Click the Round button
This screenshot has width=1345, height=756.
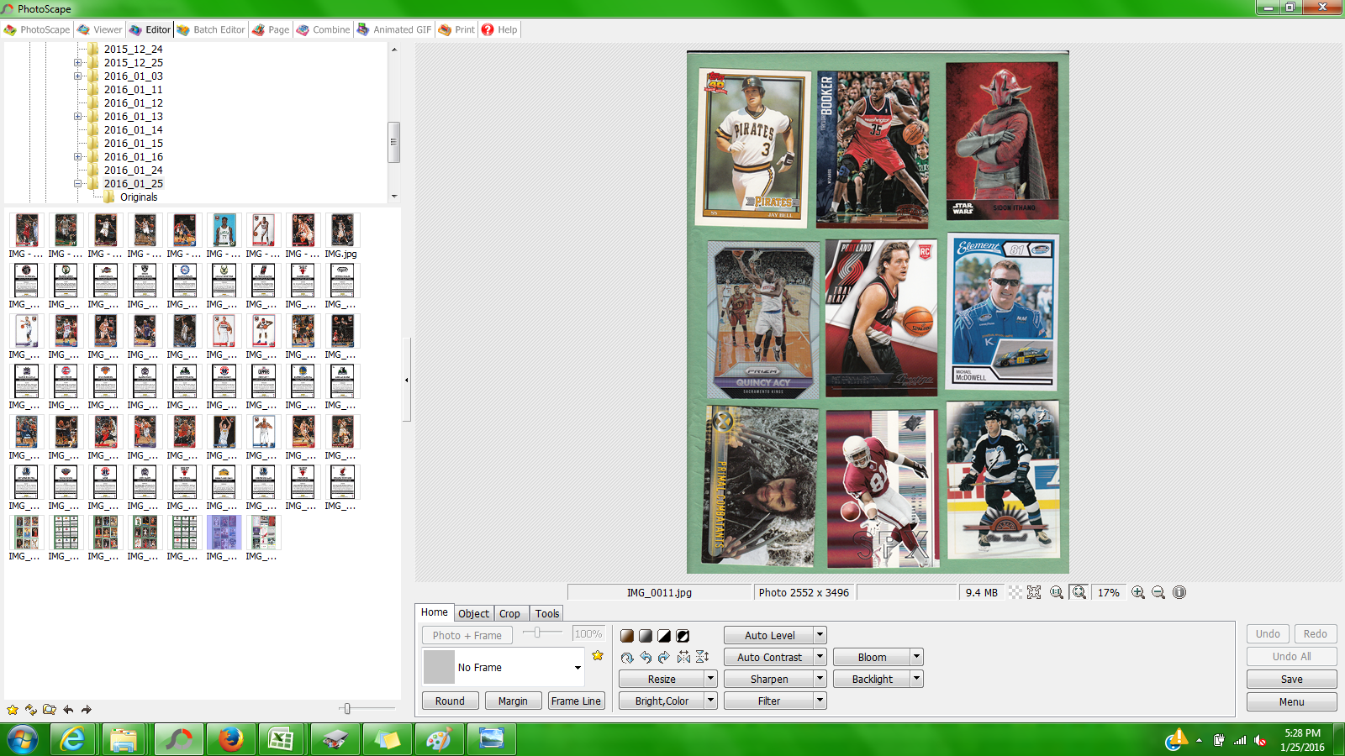450,701
